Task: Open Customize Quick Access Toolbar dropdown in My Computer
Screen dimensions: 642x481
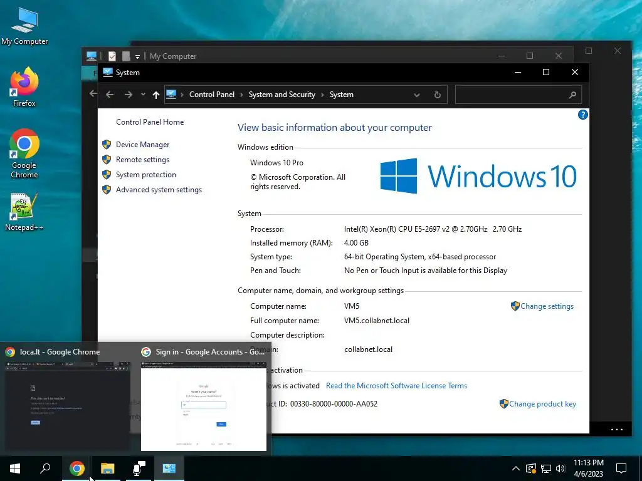Action: 137,56
